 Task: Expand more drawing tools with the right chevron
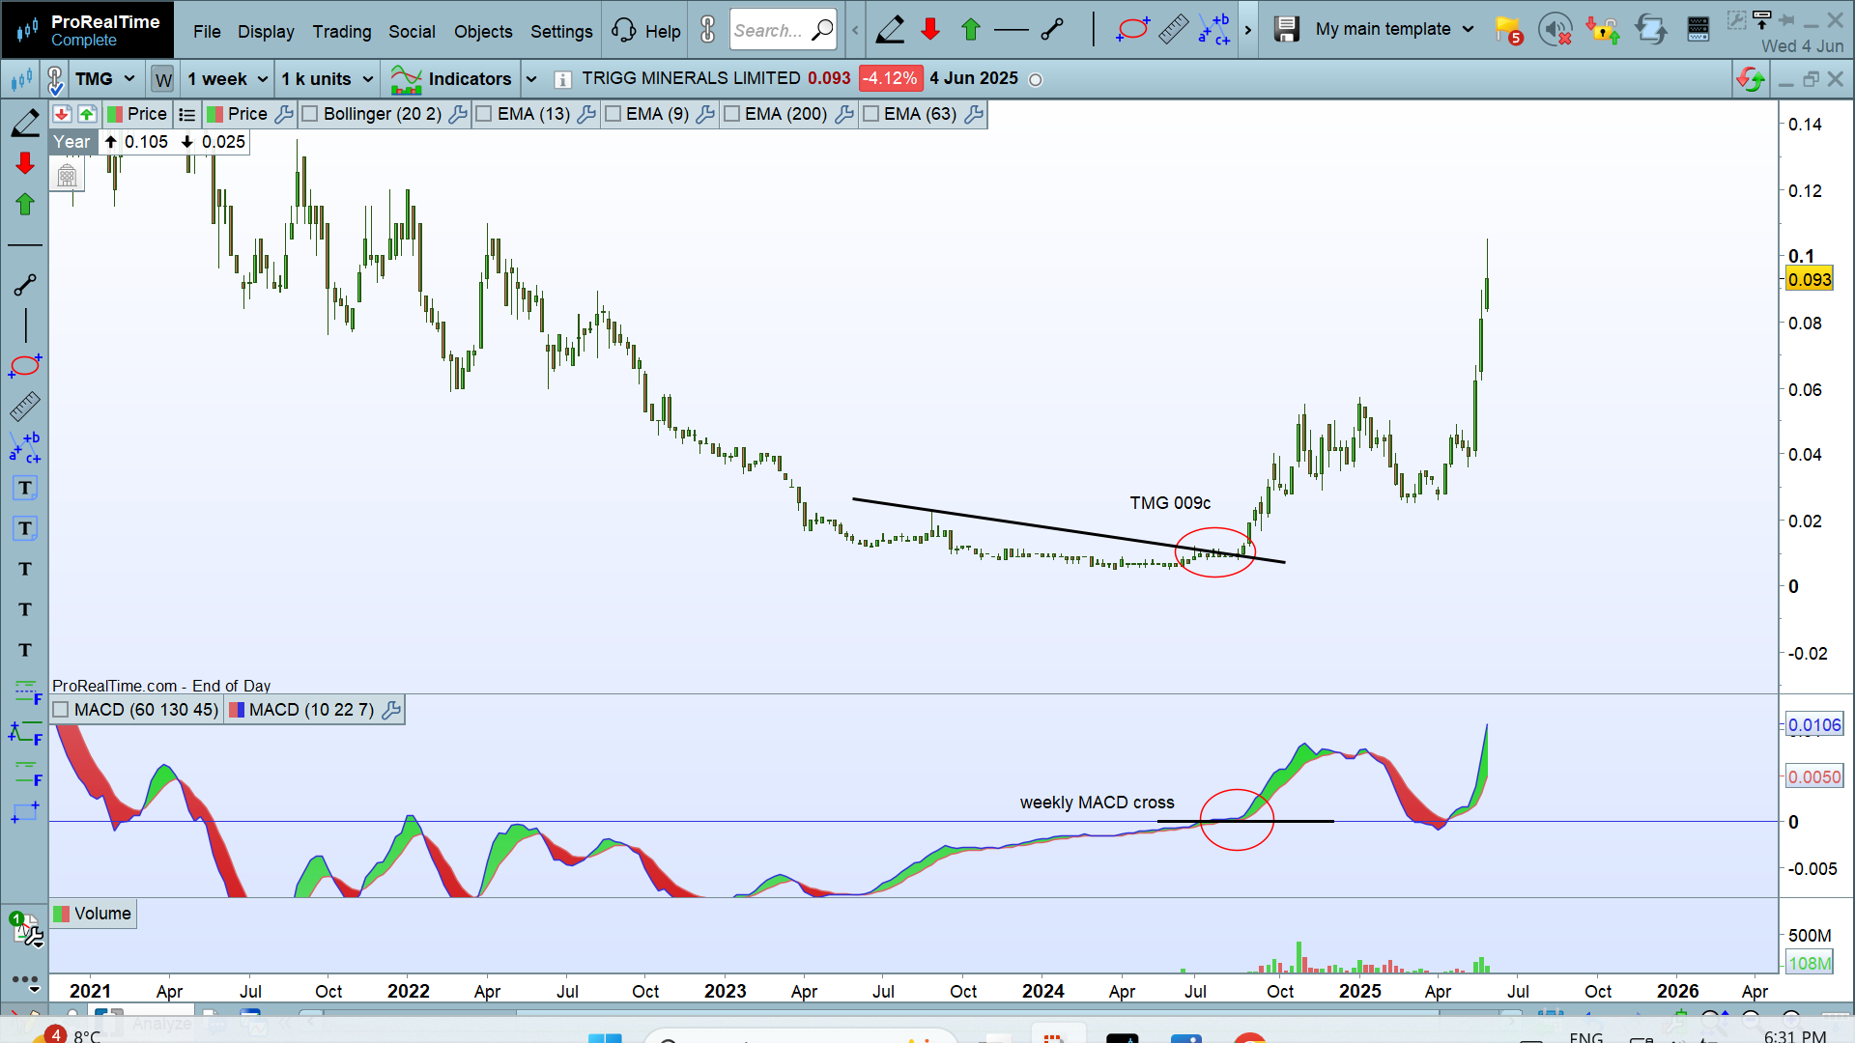click(1248, 30)
